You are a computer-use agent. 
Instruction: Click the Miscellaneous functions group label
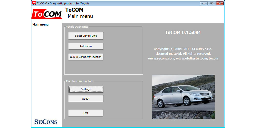(x=80, y=81)
